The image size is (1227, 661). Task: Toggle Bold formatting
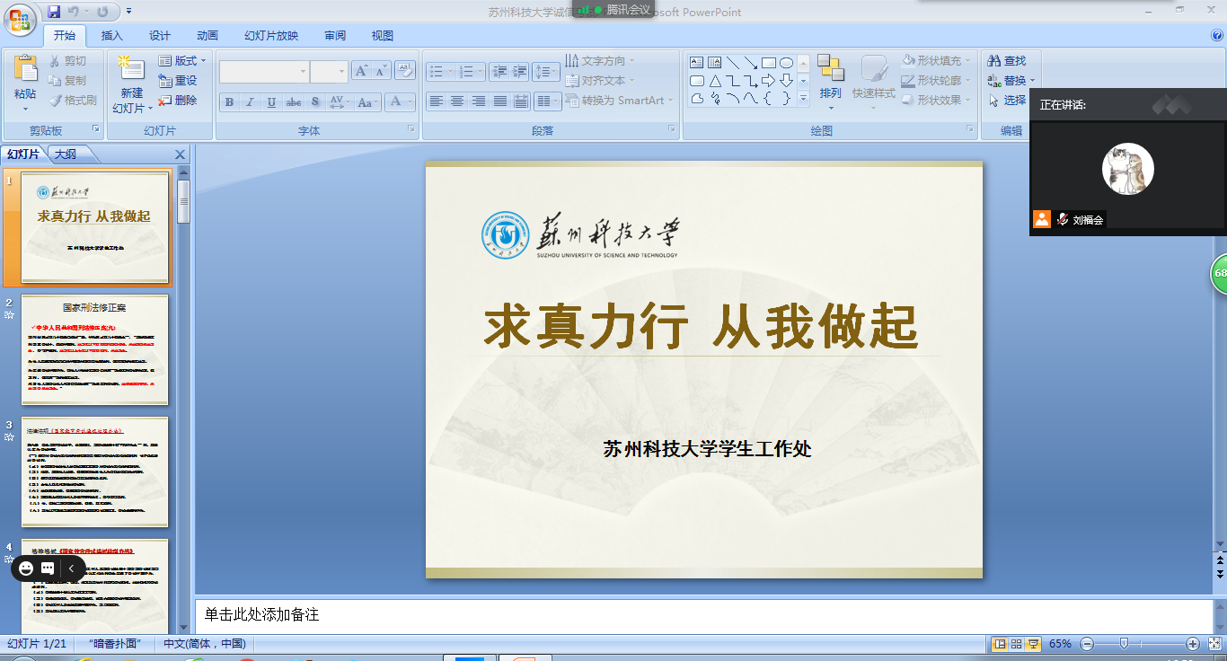[x=229, y=102]
